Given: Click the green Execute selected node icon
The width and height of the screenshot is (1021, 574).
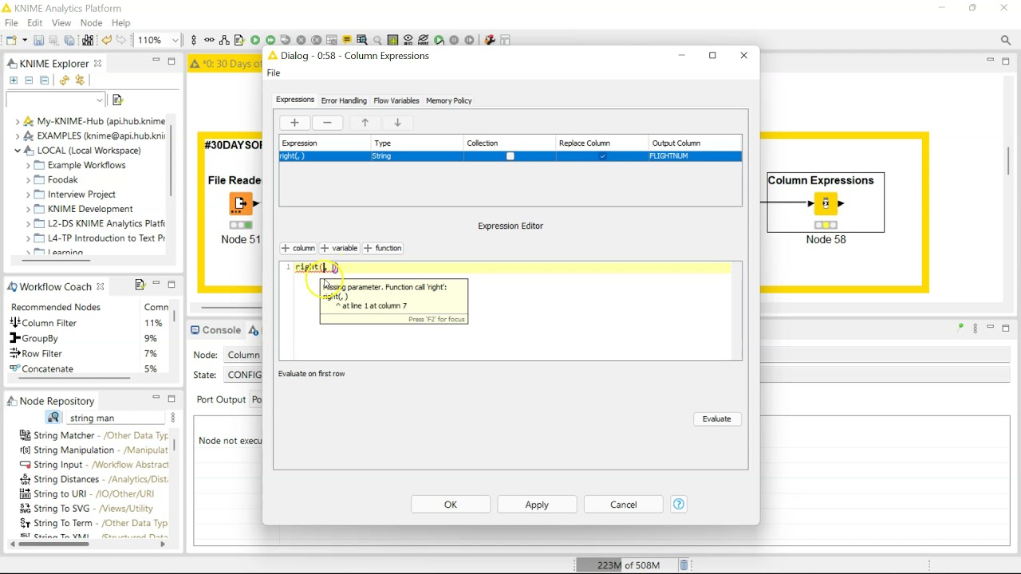Looking at the screenshot, I should (255, 40).
